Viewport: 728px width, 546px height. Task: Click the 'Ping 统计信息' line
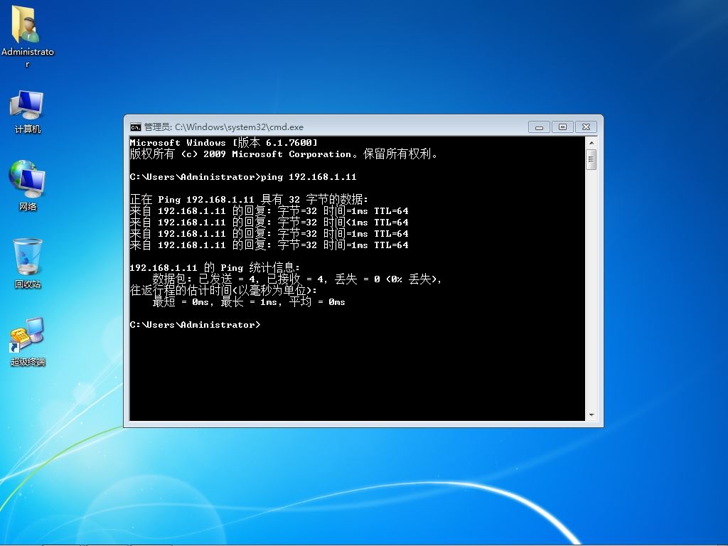click(215, 268)
